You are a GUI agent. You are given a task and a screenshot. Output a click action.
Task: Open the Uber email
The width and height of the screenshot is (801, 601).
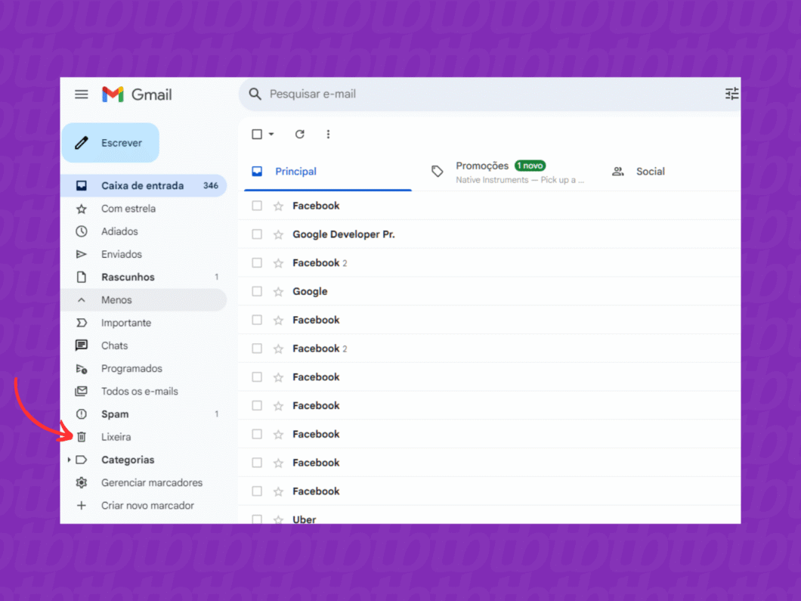point(490,516)
